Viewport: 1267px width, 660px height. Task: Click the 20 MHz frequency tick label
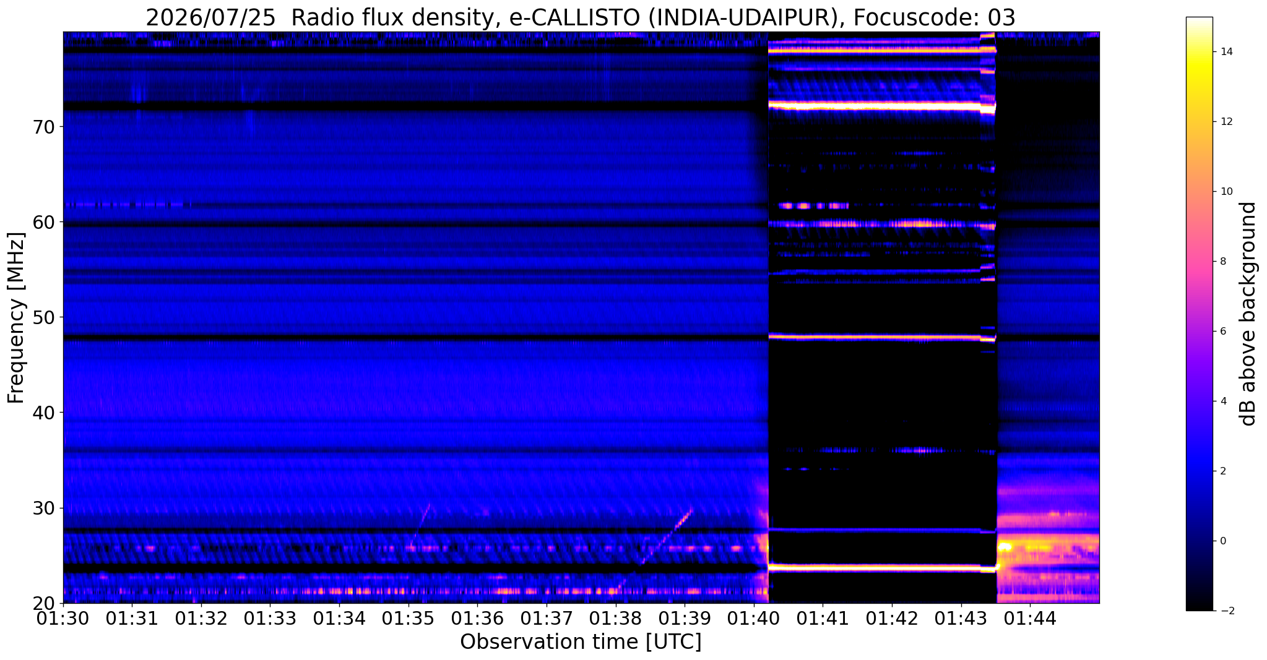(x=45, y=602)
